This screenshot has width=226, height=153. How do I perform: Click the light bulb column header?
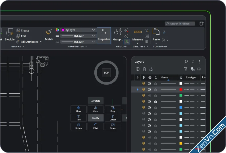144,77
